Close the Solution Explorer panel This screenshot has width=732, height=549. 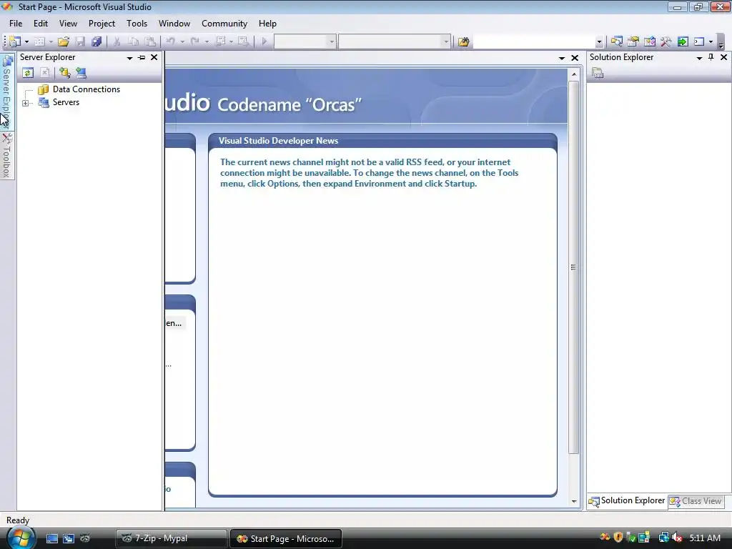click(723, 57)
